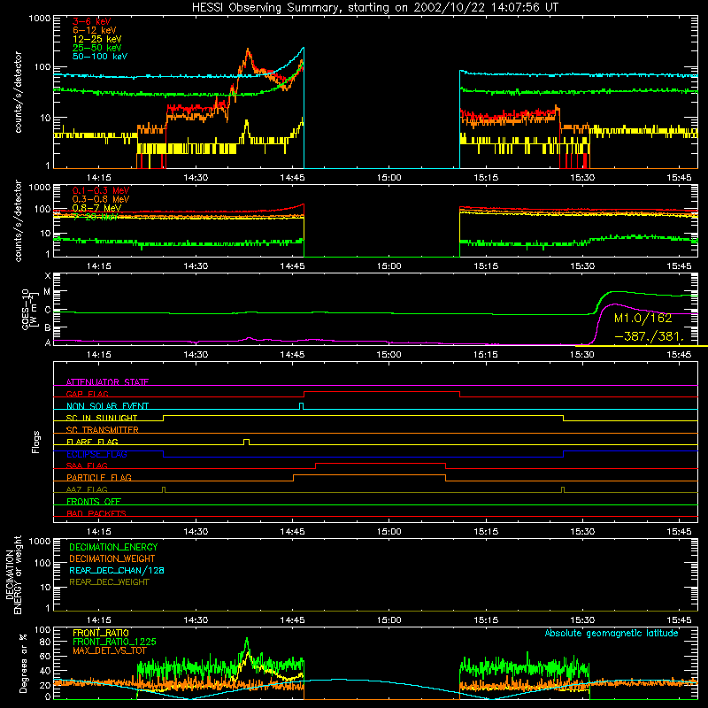Select the SAA_FLAG label
This screenshot has height=708, width=708.
(87, 466)
